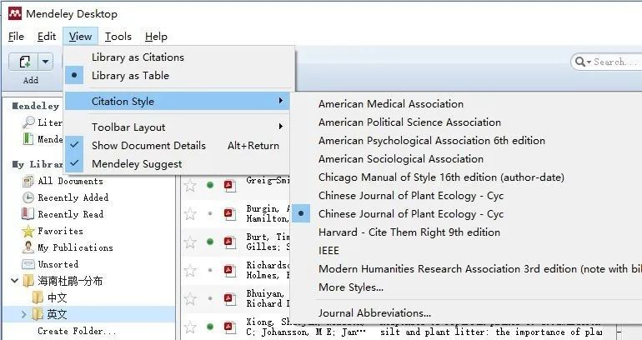Choose American Psychological Association 6th edition
The width and height of the screenshot is (642, 340).
pos(466,141)
